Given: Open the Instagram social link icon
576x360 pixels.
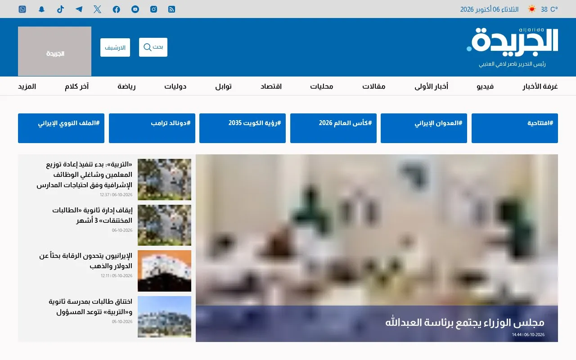Looking at the screenshot, I should point(154,9).
